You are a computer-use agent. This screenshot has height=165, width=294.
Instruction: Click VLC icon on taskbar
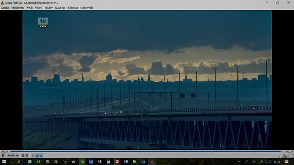tap(152, 161)
